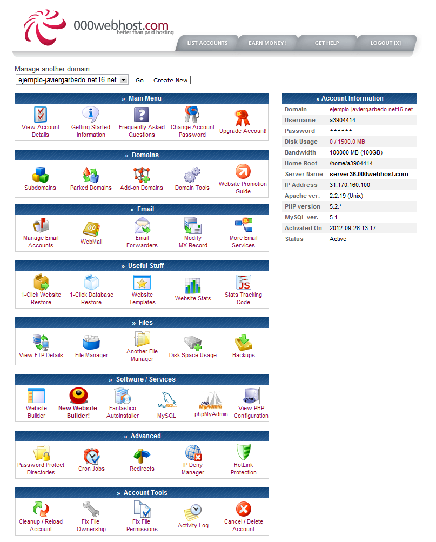Screen dimensions: 436x542
Task: Open 1-Click Database Restore
Action: 91,286
